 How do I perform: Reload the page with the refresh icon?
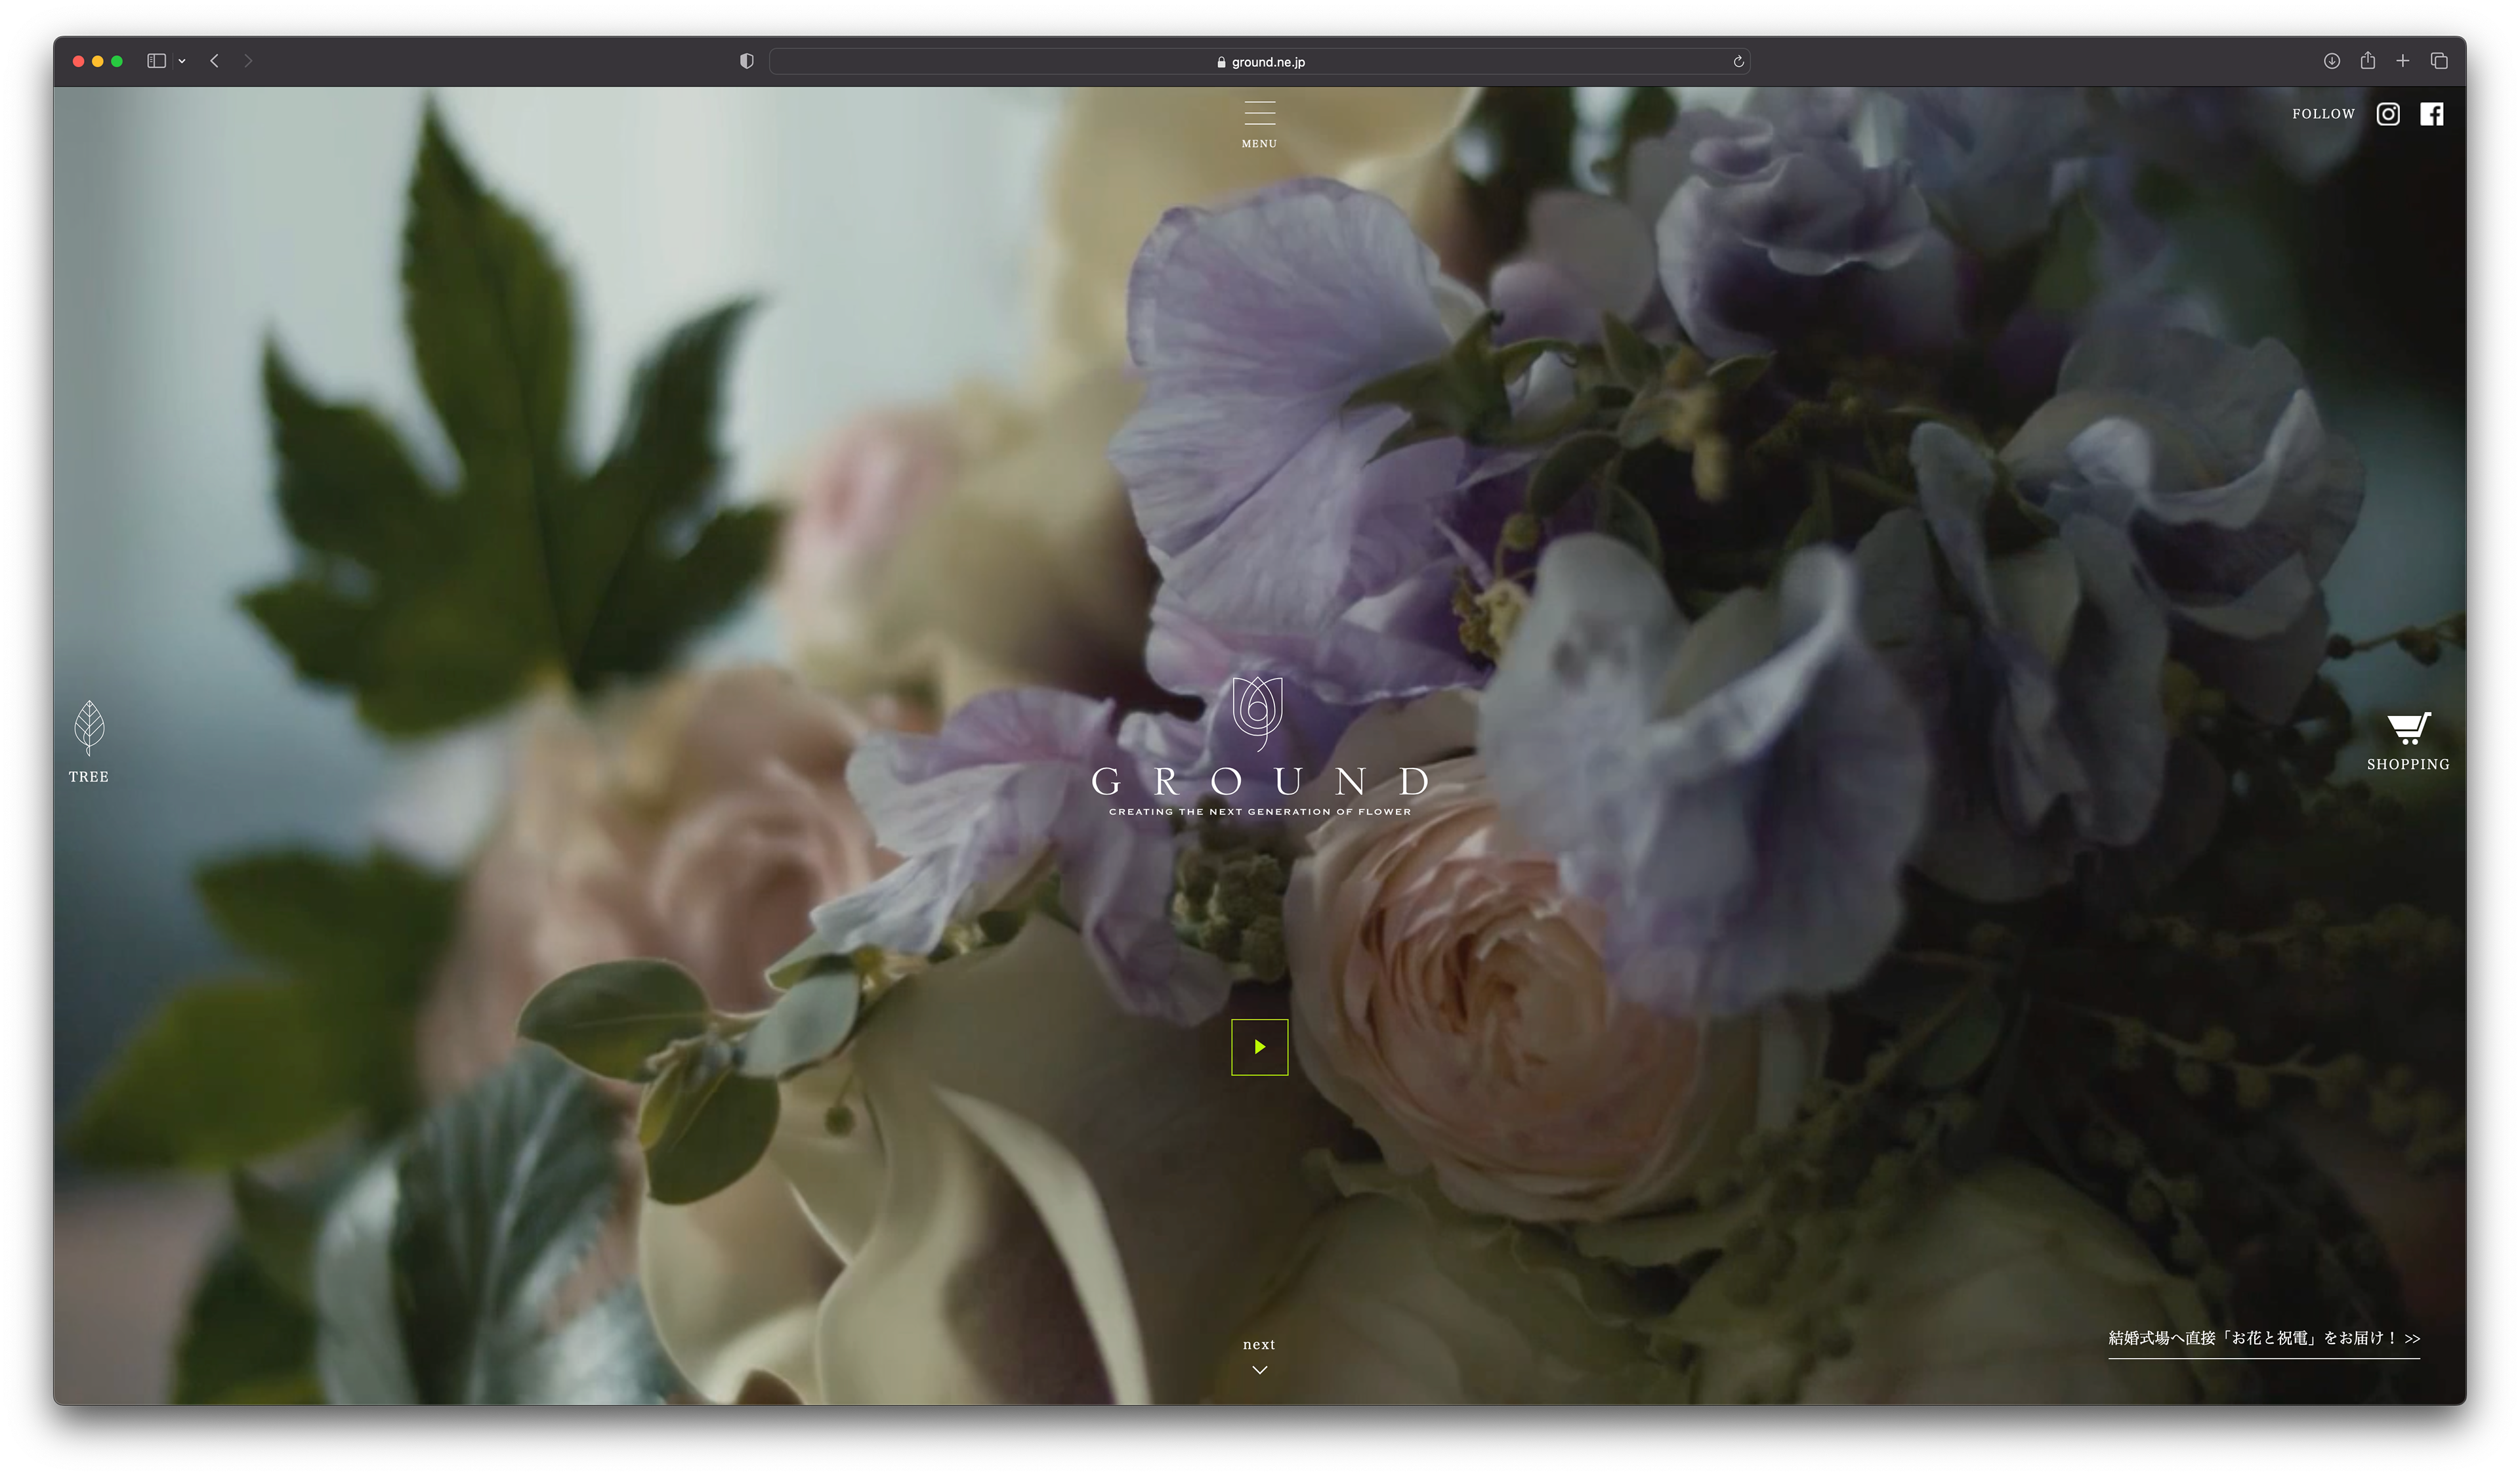1738,62
